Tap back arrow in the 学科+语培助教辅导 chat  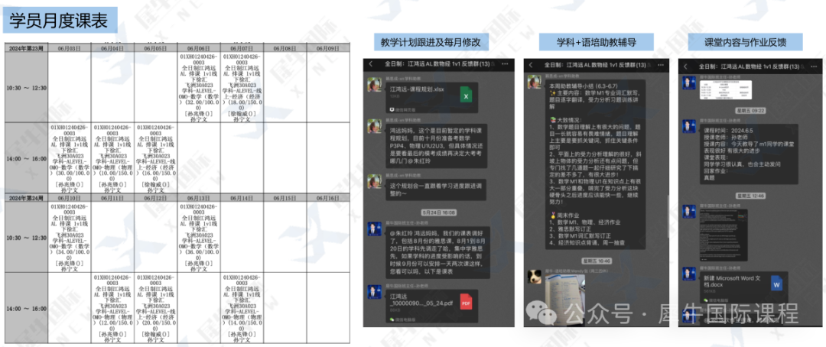coord(531,65)
